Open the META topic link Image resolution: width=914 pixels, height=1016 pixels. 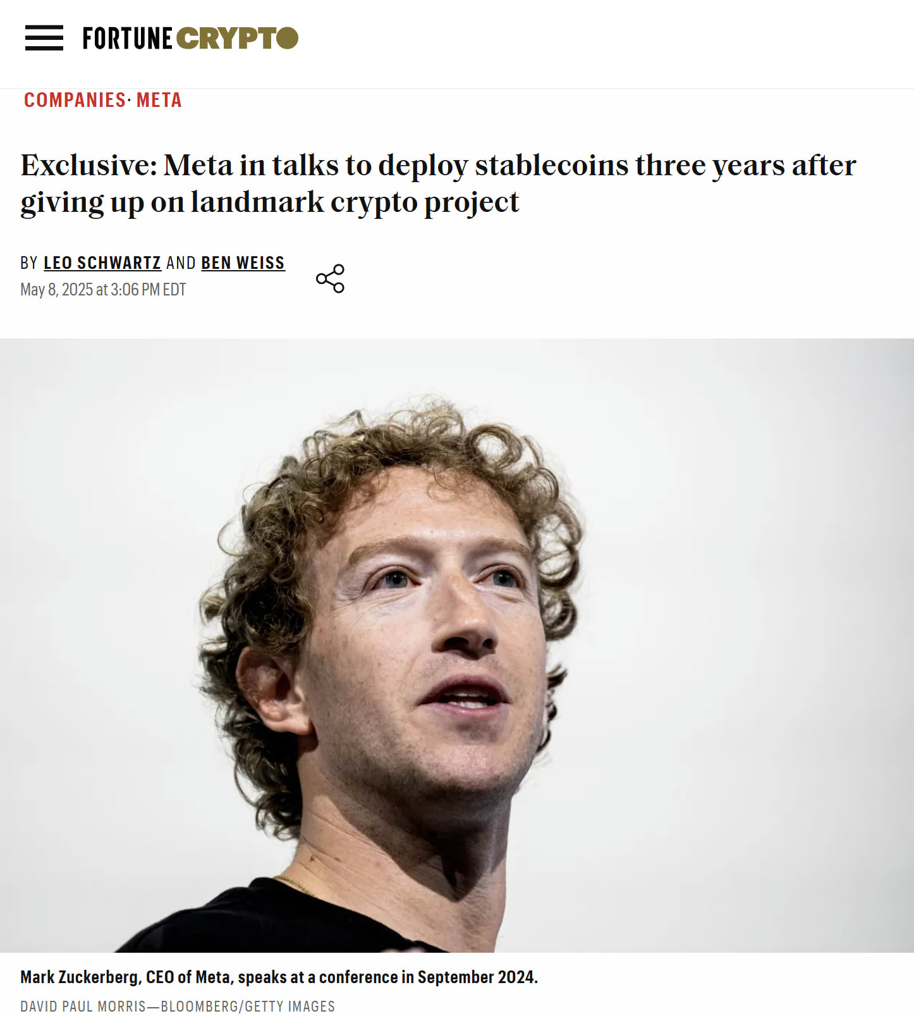click(x=159, y=100)
